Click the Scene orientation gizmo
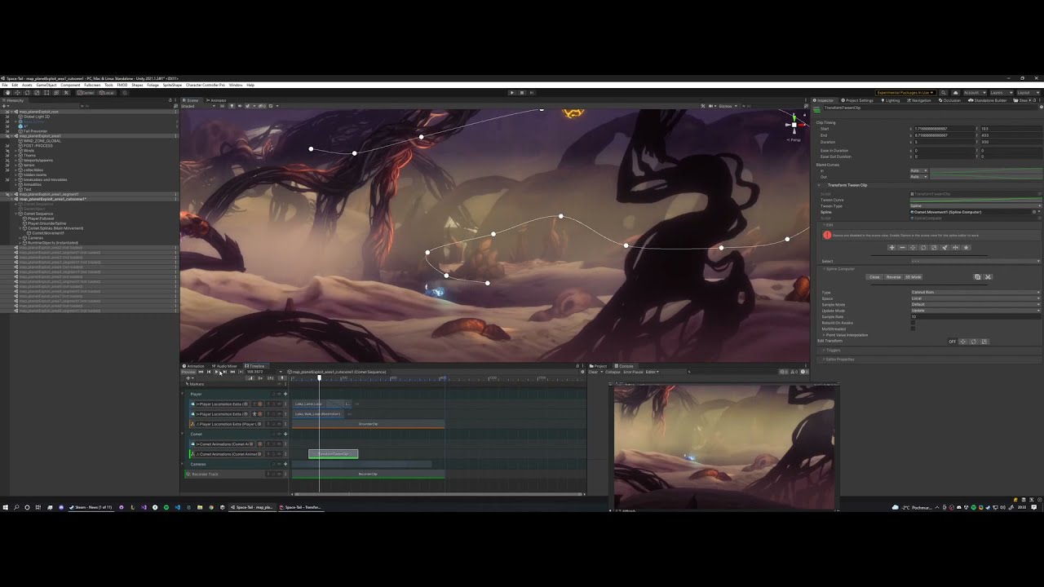The width and height of the screenshot is (1044, 587). [x=794, y=125]
